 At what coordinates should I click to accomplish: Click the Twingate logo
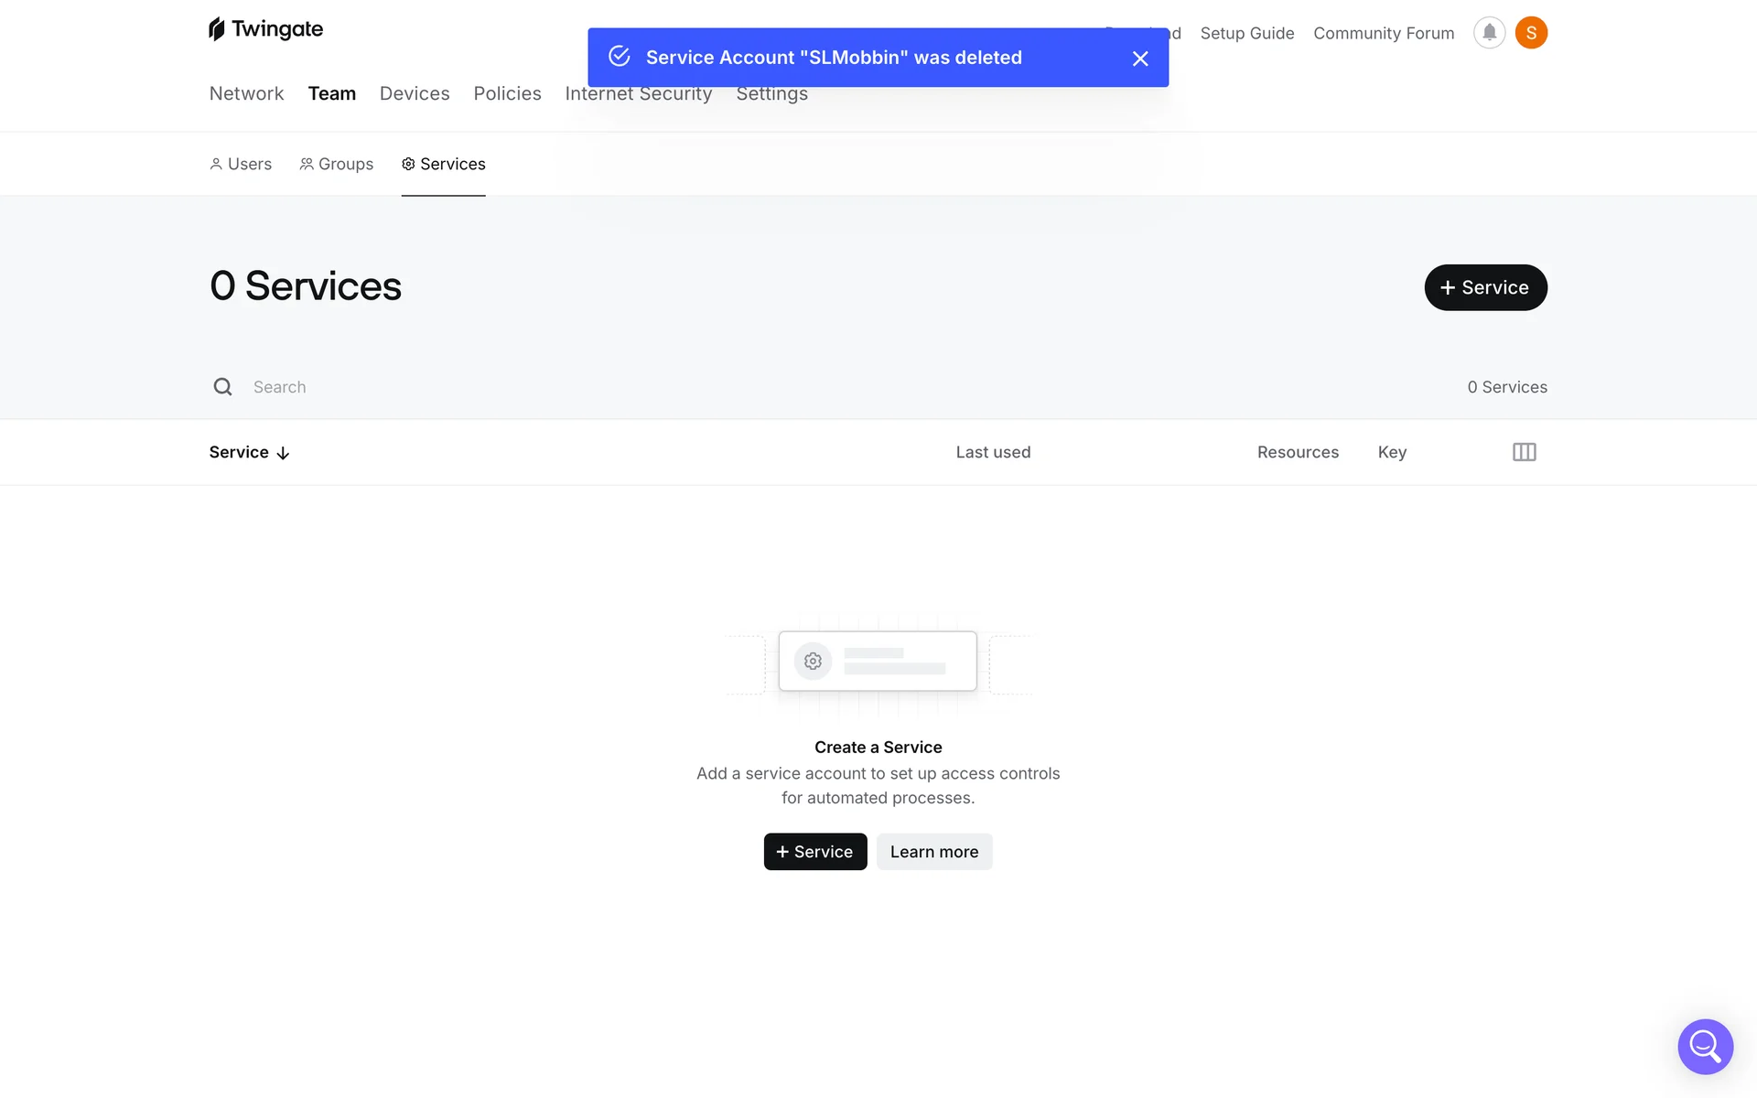tap(265, 29)
